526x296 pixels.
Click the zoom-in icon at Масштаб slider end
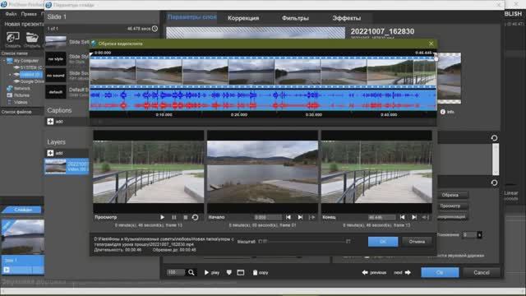(x=348, y=241)
